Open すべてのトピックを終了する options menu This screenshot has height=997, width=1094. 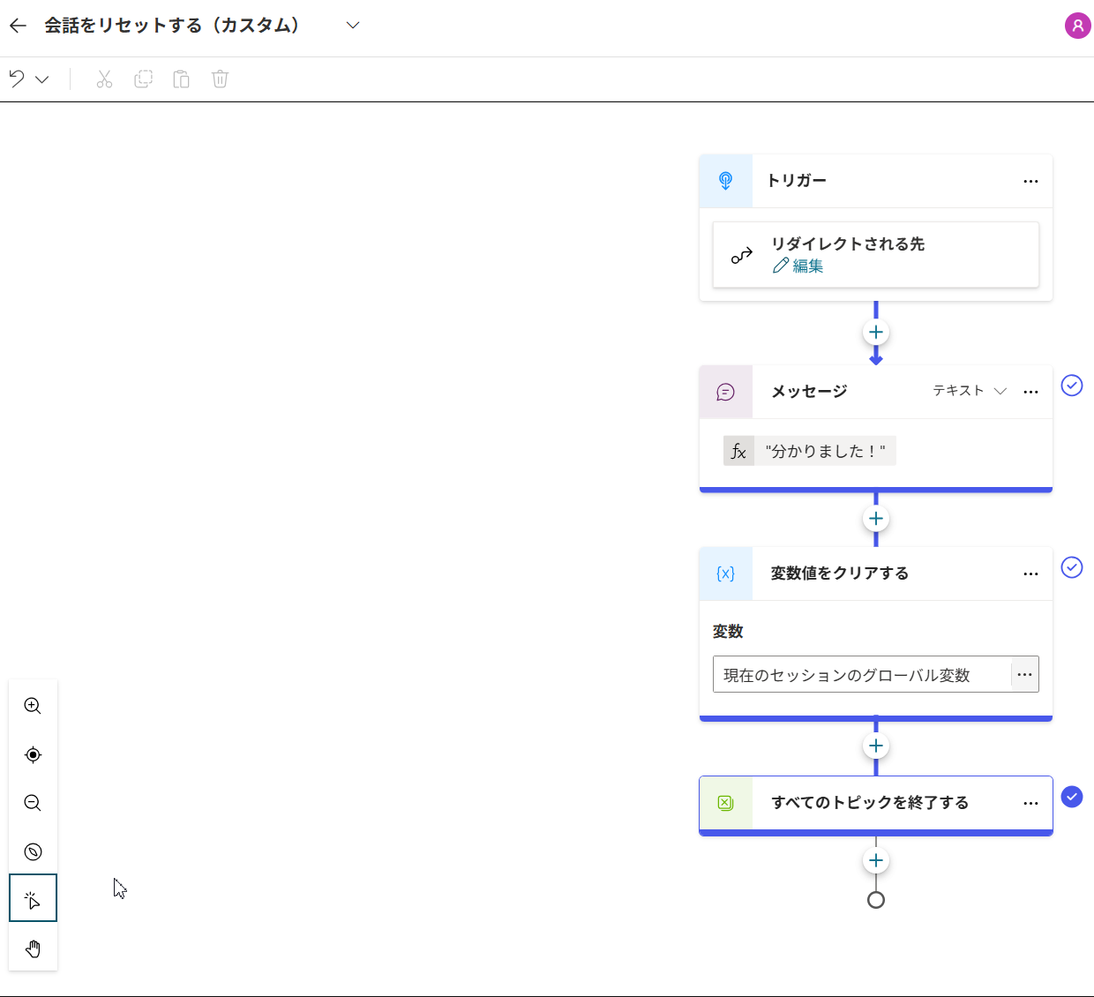pos(1030,803)
